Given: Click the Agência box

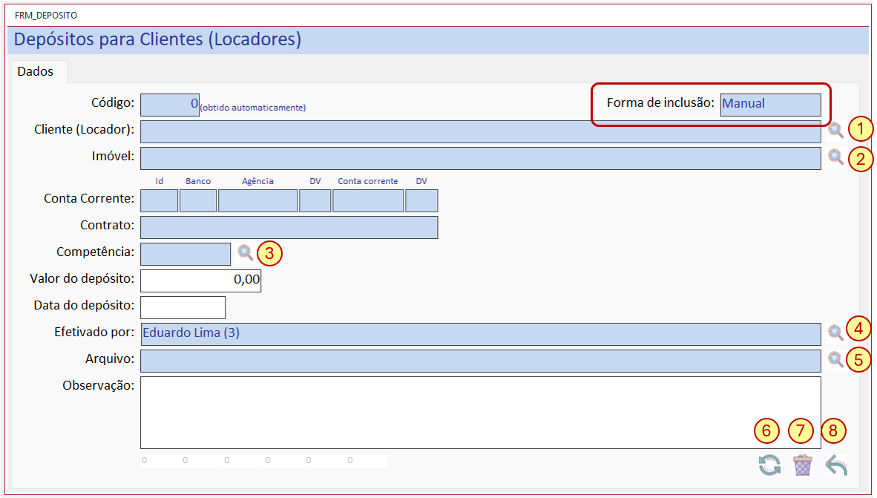Looking at the screenshot, I should 258,201.
